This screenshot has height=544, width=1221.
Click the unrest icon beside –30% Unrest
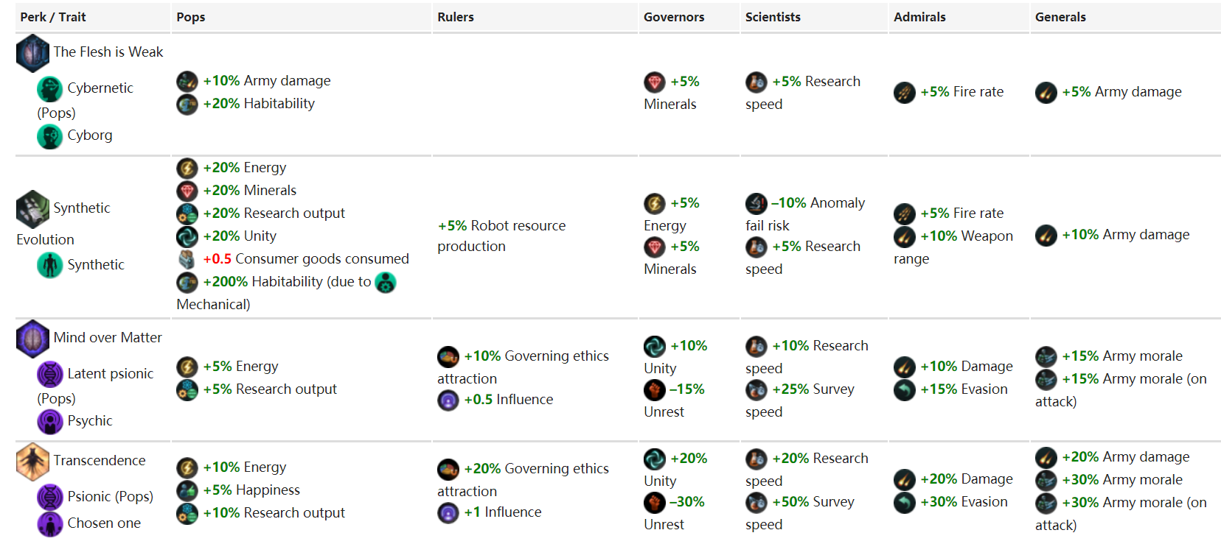[x=655, y=502]
